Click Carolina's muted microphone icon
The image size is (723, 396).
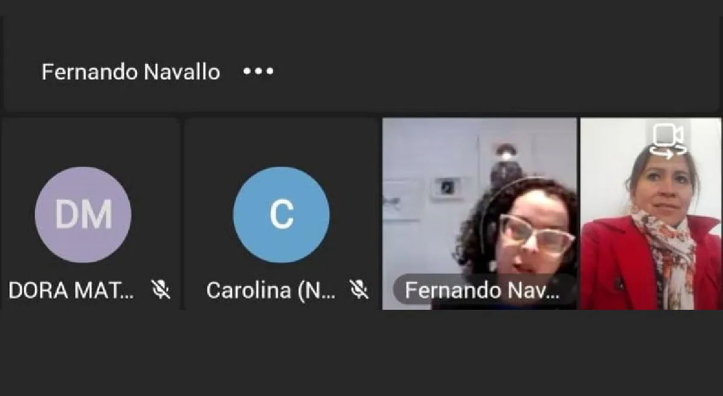pyautogui.click(x=359, y=290)
